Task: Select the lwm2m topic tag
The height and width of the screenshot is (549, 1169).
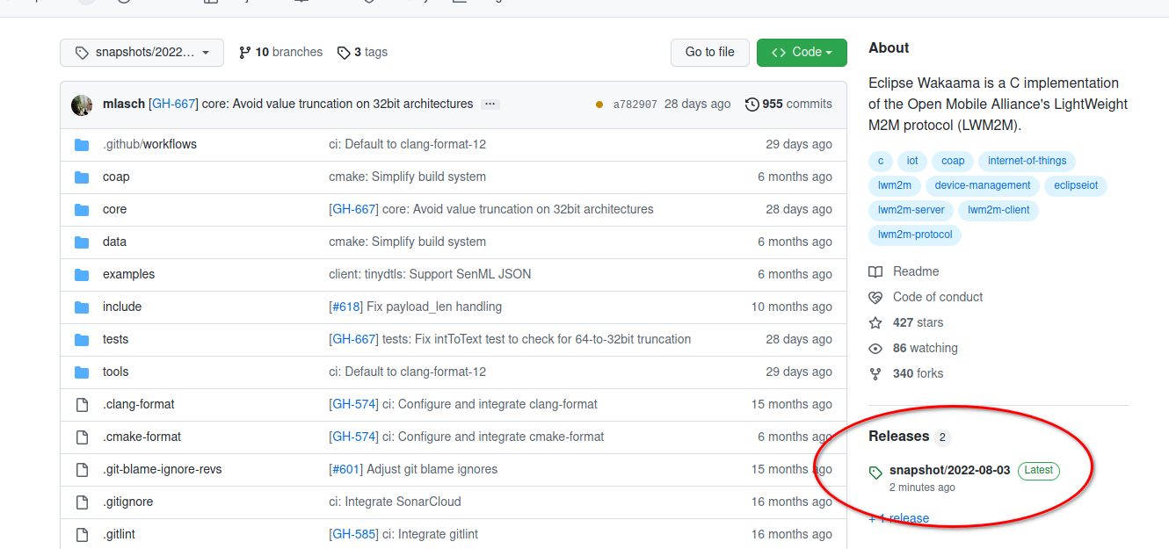Action: pyautogui.click(x=894, y=185)
